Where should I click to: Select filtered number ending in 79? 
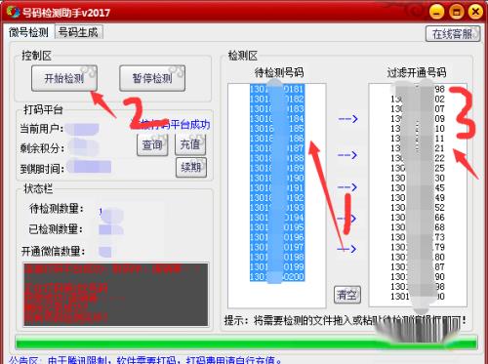pyautogui.click(x=418, y=247)
